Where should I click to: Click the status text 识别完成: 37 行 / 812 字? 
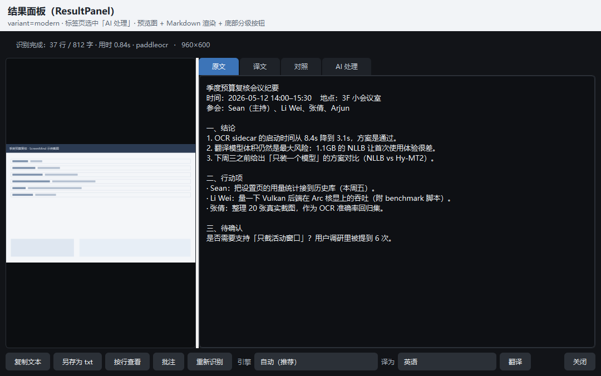55,45
